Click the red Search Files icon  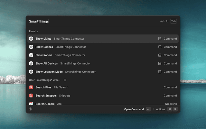point(31,87)
